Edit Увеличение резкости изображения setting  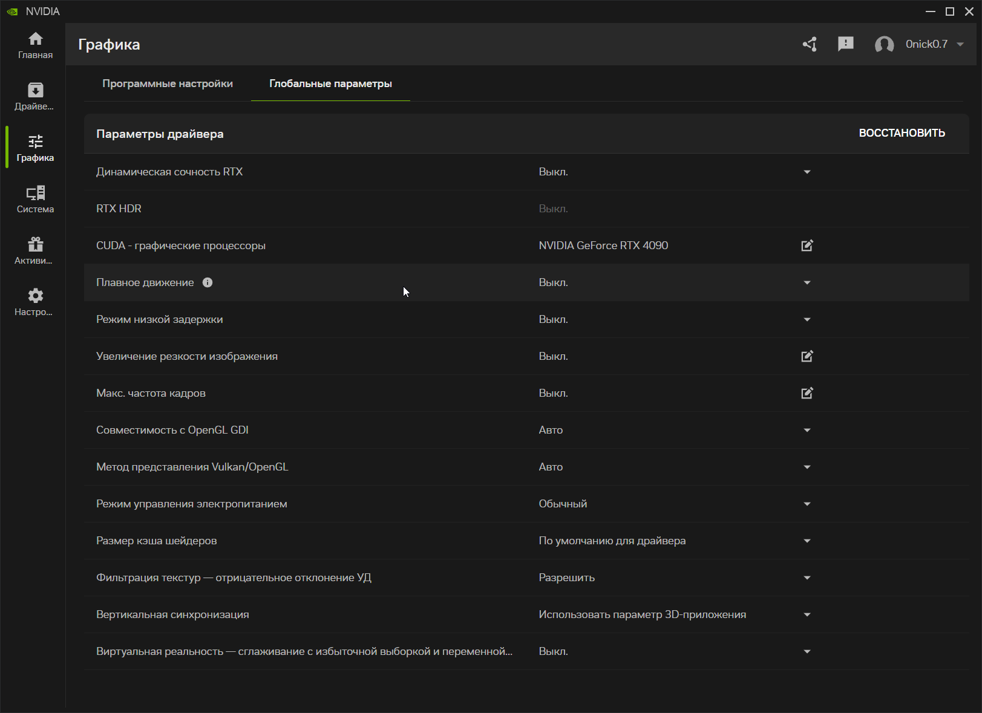[807, 356]
